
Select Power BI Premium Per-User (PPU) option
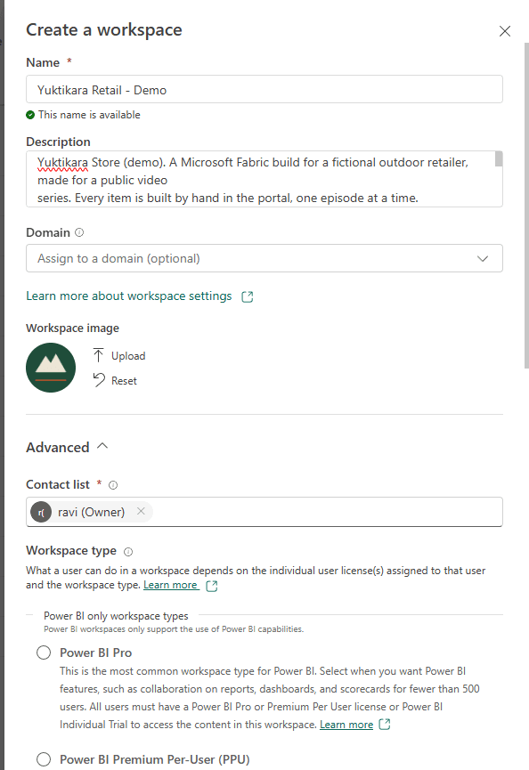pos(44,759)
